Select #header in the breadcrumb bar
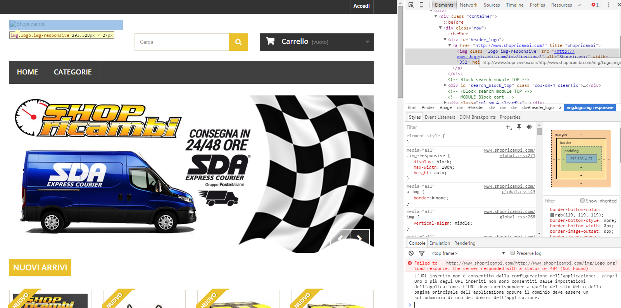This screenshot has height=308, width=621. click(476, 107)
